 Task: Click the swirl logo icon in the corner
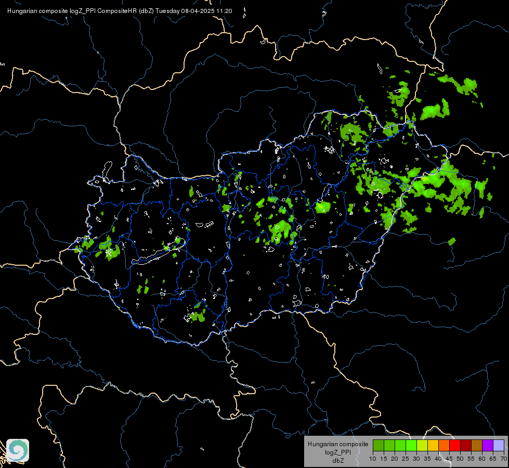[x=18, y=450]
